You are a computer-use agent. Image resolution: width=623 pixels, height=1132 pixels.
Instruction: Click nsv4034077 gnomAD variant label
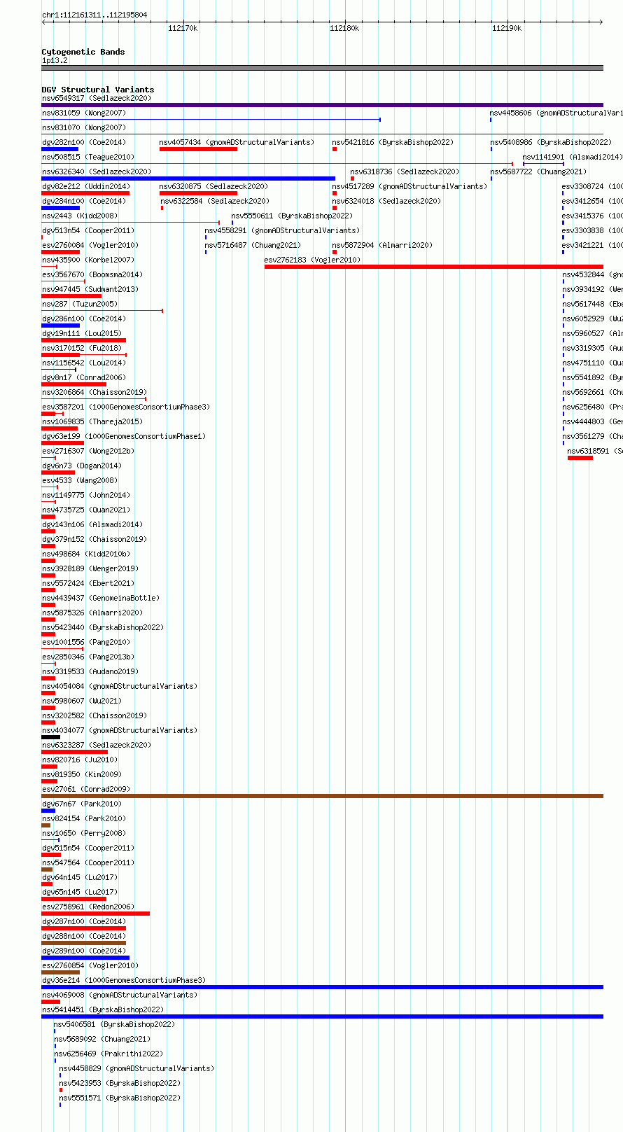(120, 730)
